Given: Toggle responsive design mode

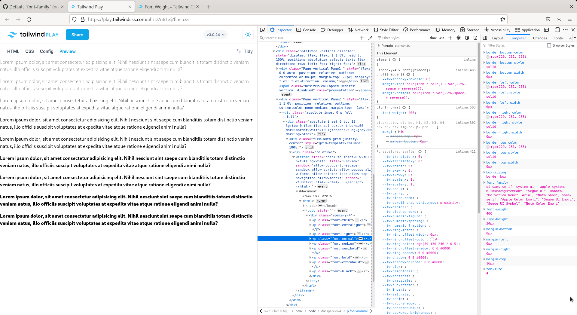Looking at the screenshot, I should (557, 30).
